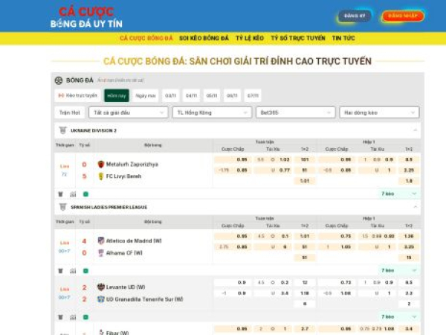Viewport: 446px width, 335px height.
Task: Click the Levante UD (W) team crest
Action: [x=100, y=287]
